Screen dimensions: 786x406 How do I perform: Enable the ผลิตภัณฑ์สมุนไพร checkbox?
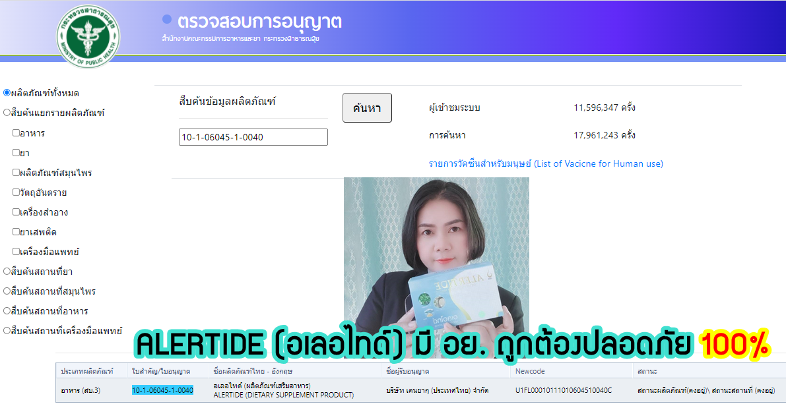(16, 173)
